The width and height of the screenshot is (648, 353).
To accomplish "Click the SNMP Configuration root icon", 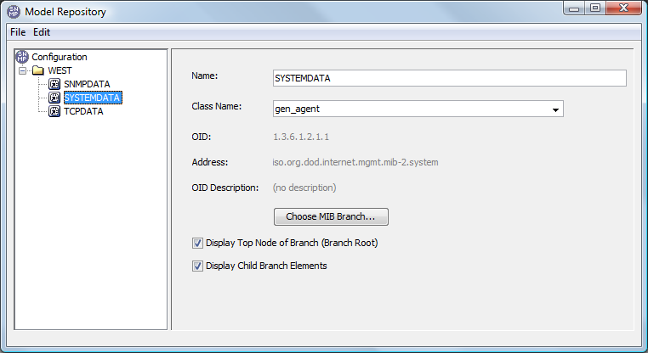I will pos(22,57).
